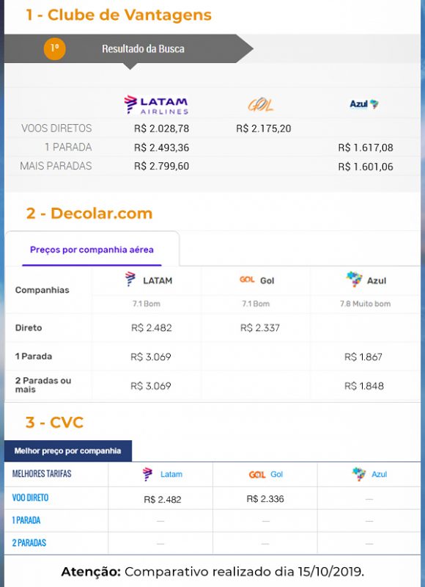Click the VOO DIRETO row label in CVC
The height and width of the screenshot is (587, 425).
pyautogui.click(x=30, y=498)
